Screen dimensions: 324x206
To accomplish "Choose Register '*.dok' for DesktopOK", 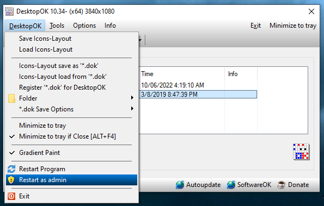I will 71,88.
